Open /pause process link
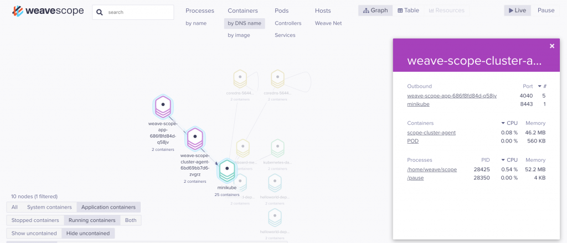Viewport: 567px width, 243px height. point(415,178)
